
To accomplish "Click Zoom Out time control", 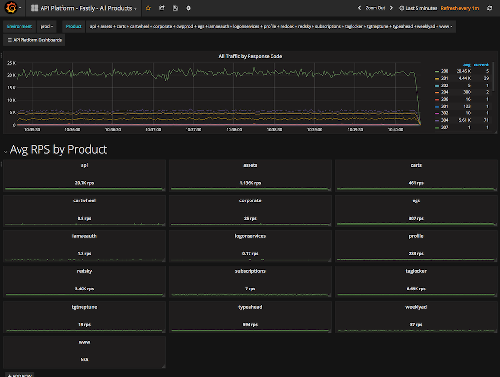I will pos(375,8).
